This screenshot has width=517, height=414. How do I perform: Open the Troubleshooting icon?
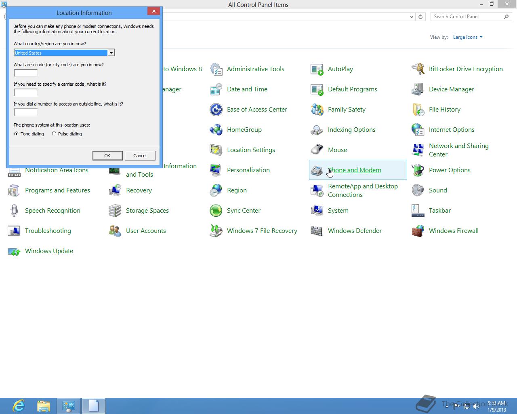click(x=14, y=231)
